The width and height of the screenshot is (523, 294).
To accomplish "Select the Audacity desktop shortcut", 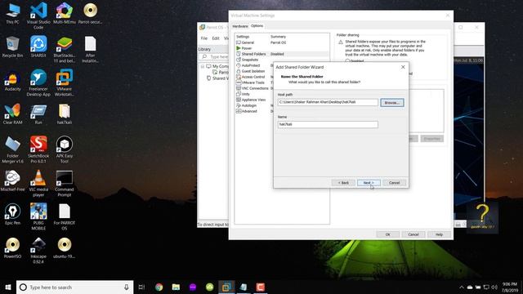I will coord(13,81).
